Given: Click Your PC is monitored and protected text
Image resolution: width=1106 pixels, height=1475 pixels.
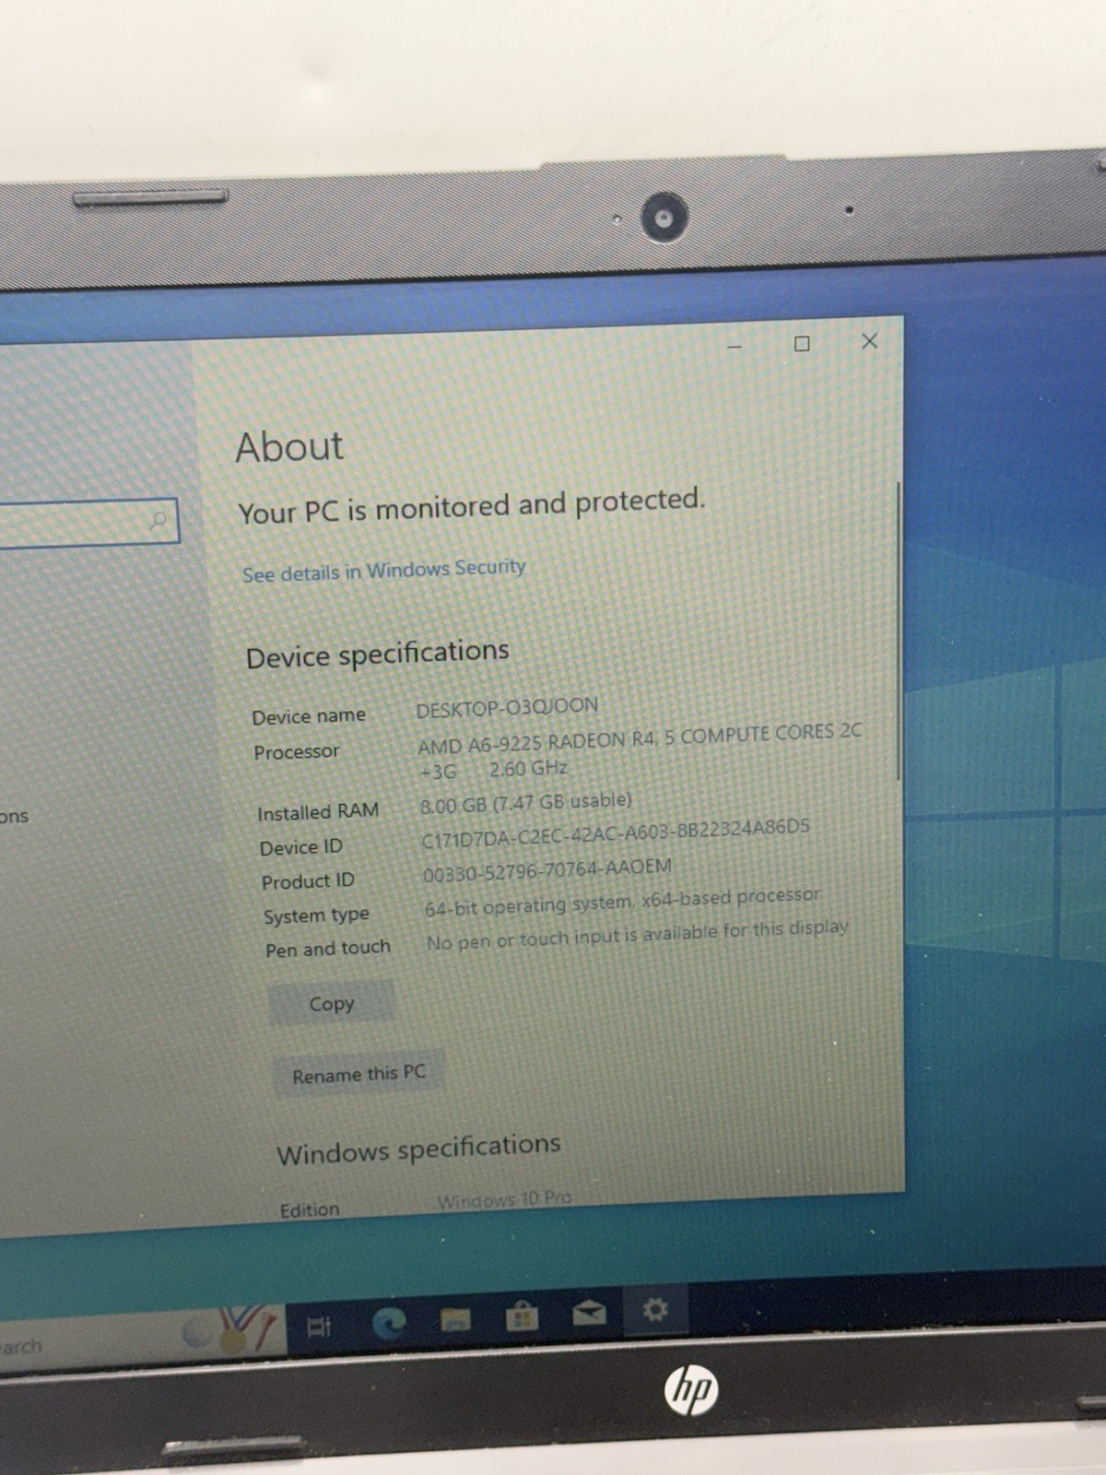Looking at the screenshot, I should 471,505.
